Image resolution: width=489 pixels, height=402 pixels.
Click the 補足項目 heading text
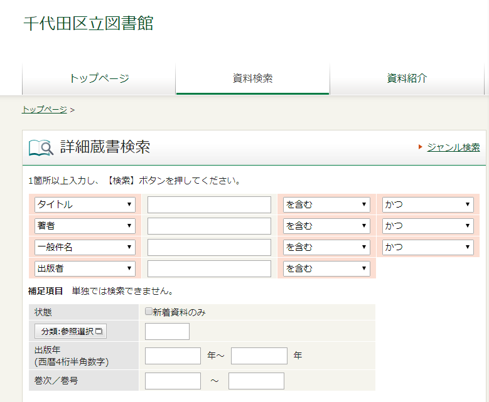point(46,291)
